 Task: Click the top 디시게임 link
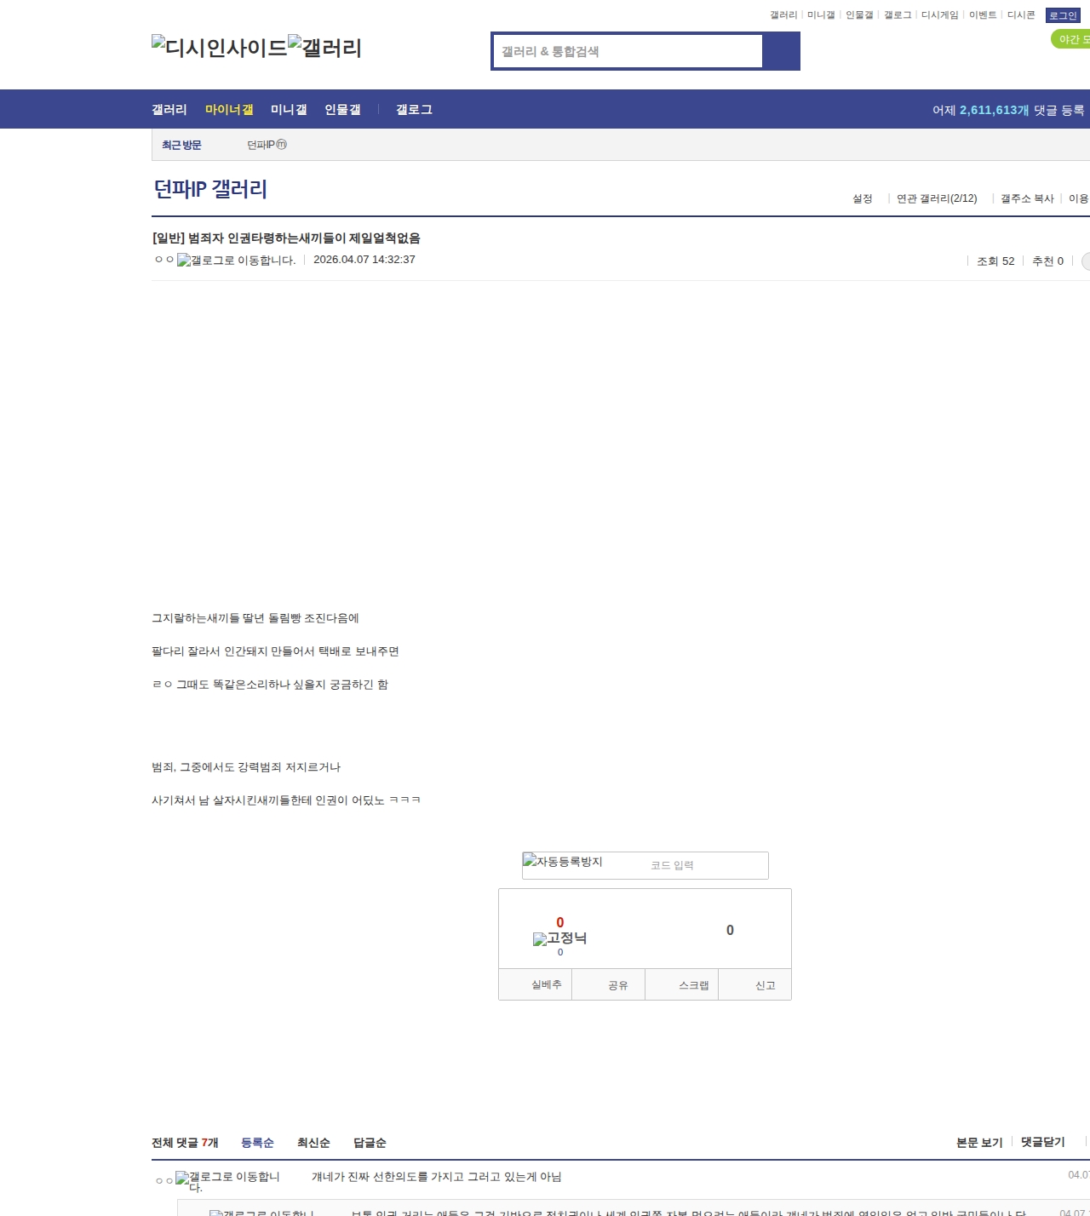click(x=939, y=15)
